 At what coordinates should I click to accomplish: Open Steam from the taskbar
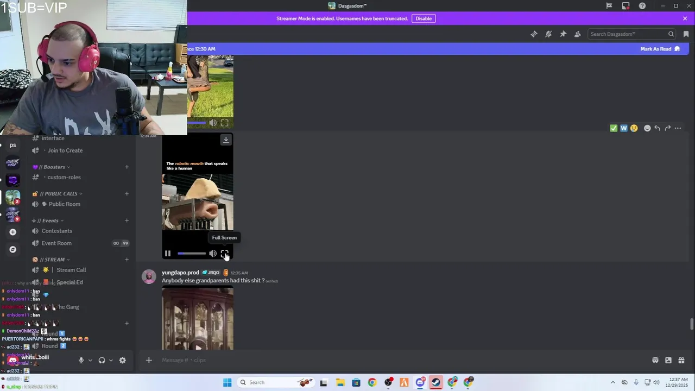[436, 382]
